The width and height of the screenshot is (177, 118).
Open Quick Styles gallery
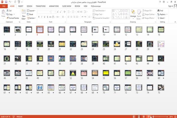(x=139, y=15)
